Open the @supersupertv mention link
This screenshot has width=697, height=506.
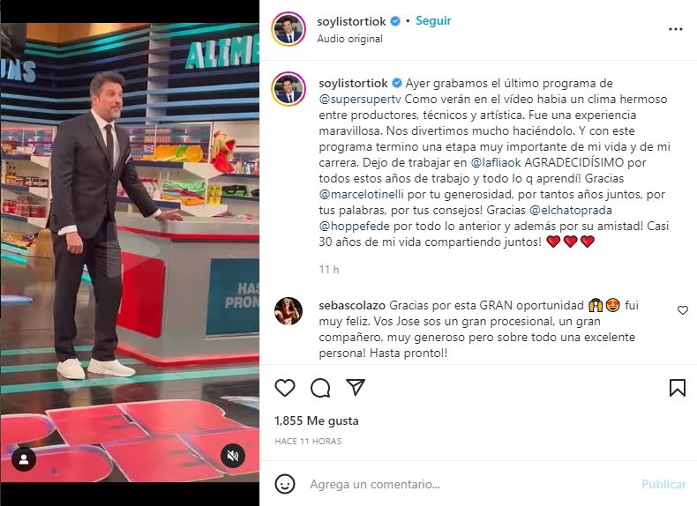[x=360, y=99]
